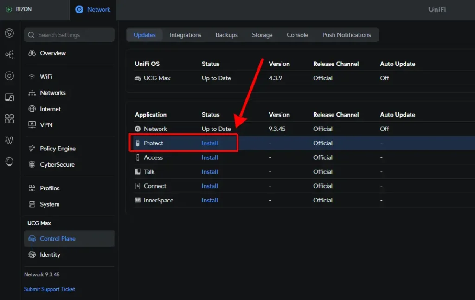The height and width of the screenshot is (300, 475).
Task: Click the Protect camera icon
Action: [137, 143]
